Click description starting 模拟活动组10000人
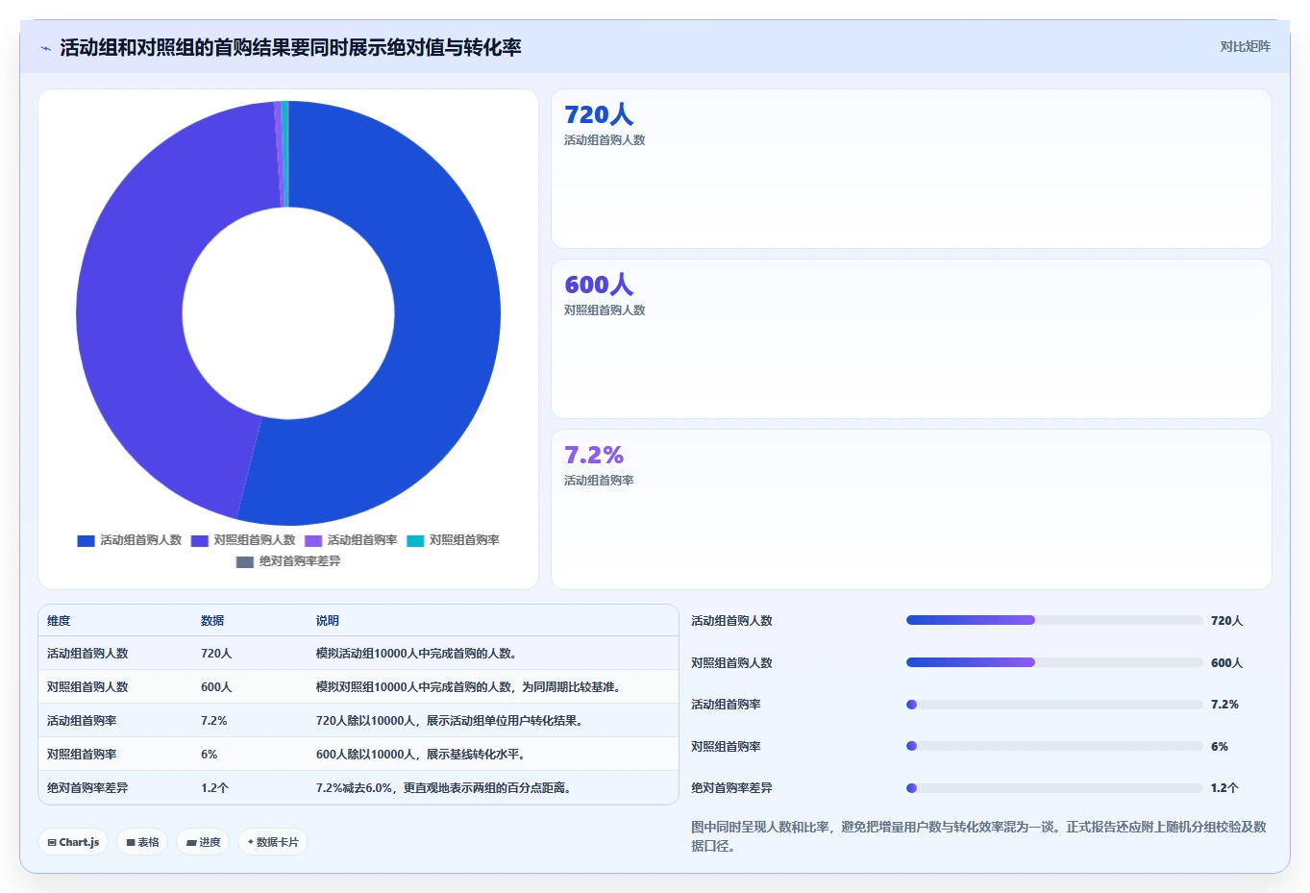Viewport: 1310px width, 893px height. [418, 654]
